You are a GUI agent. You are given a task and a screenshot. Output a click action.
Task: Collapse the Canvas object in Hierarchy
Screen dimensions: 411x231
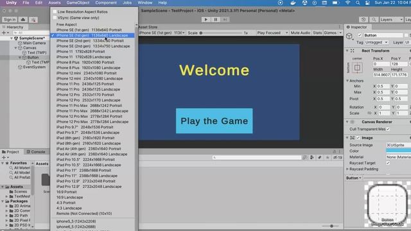(16, 48)
